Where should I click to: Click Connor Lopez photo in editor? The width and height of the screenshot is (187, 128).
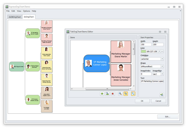pos(88,63)
